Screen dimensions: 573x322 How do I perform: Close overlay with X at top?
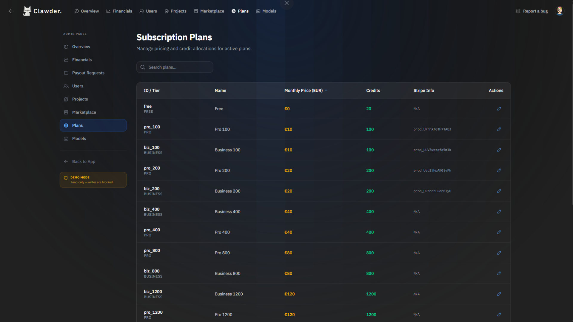(286, 3)
